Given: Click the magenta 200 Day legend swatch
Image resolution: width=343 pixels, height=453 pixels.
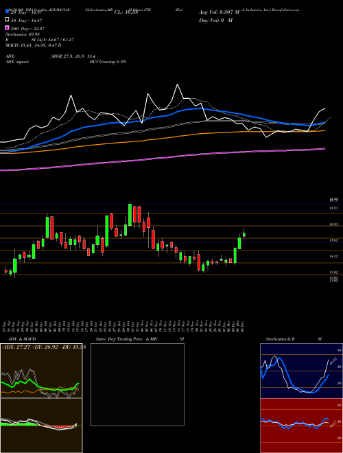Looking at the screenshot, I should pos(8,27).
